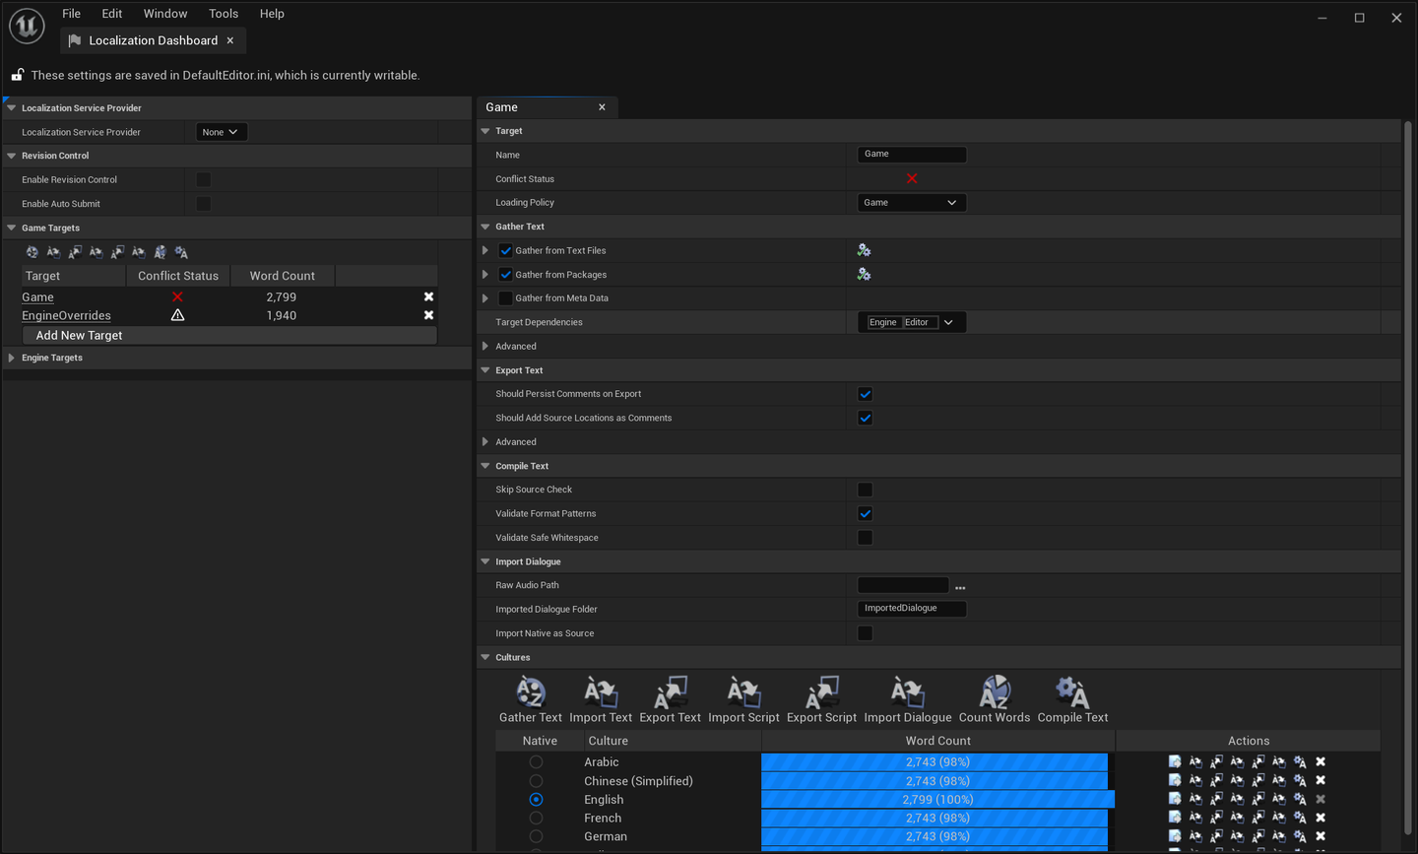Screen dimensions: 1418x854
Task: Click the Import Dialogue icon
Action: point(907,693)
